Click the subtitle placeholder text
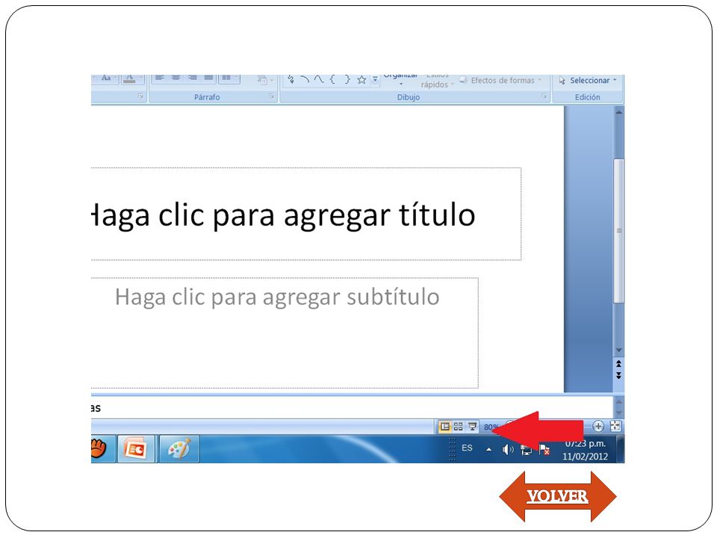The width and height of the screenshot is (717, 538). (x=277, y=297)
